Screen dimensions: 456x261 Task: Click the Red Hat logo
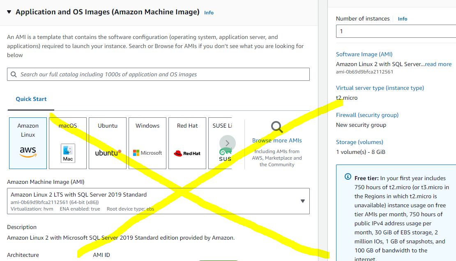tap(187, 153)
